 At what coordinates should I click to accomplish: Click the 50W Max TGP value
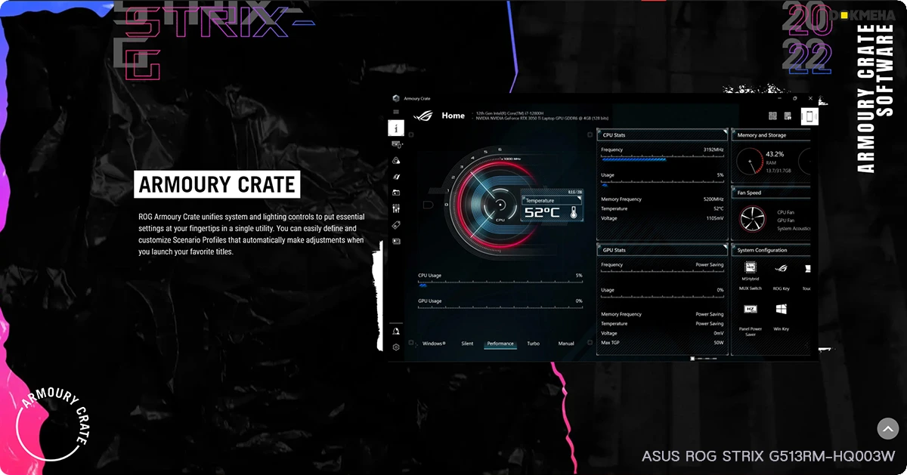click(x=718, y=343)
